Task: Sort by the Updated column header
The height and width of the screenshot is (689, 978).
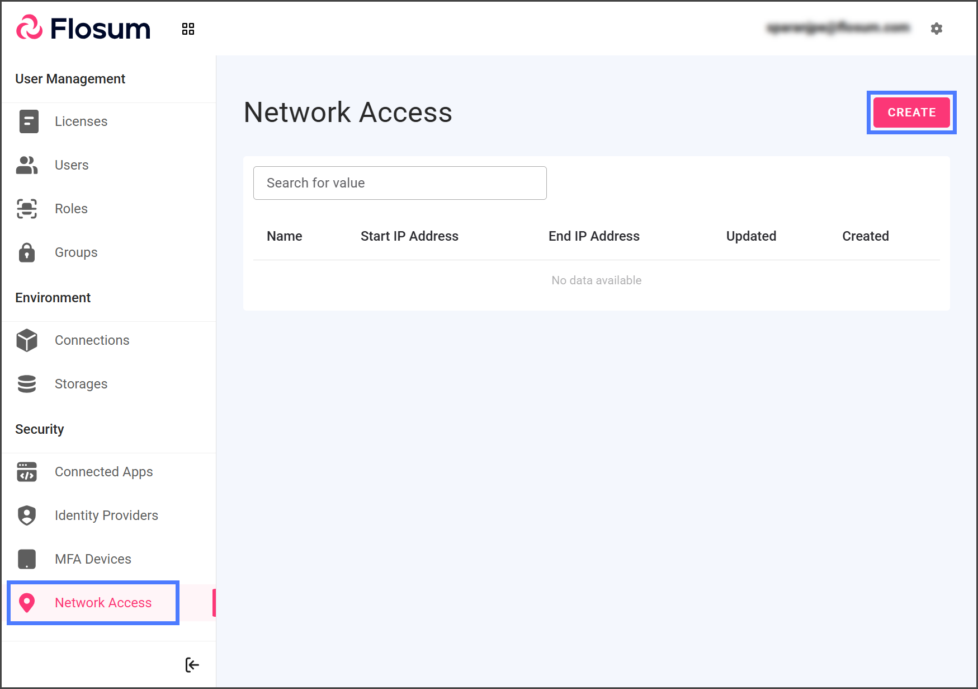Action: pos(751,236)
